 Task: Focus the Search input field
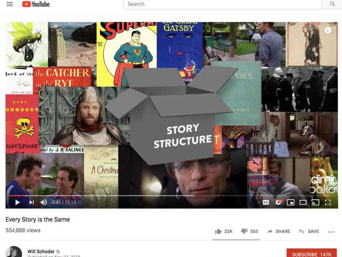pos(222,4)
